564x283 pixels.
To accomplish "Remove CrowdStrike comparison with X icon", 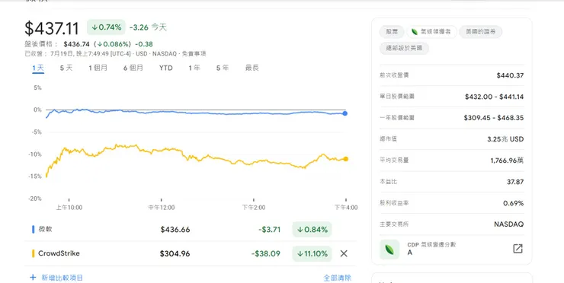I will coord(344,253).
